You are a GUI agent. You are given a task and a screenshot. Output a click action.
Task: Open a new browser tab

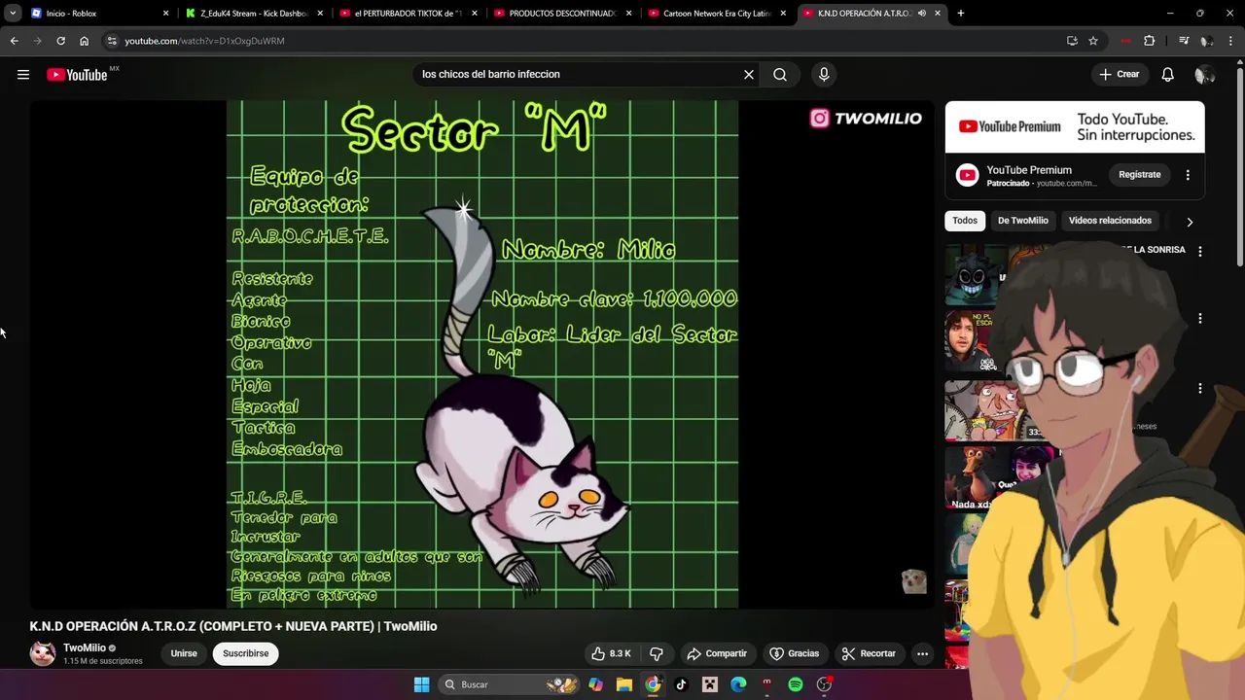[961, 14]
